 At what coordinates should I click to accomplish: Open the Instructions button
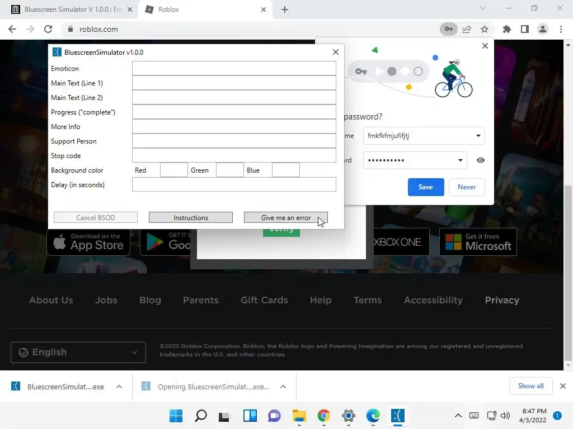tap(191, 217)
